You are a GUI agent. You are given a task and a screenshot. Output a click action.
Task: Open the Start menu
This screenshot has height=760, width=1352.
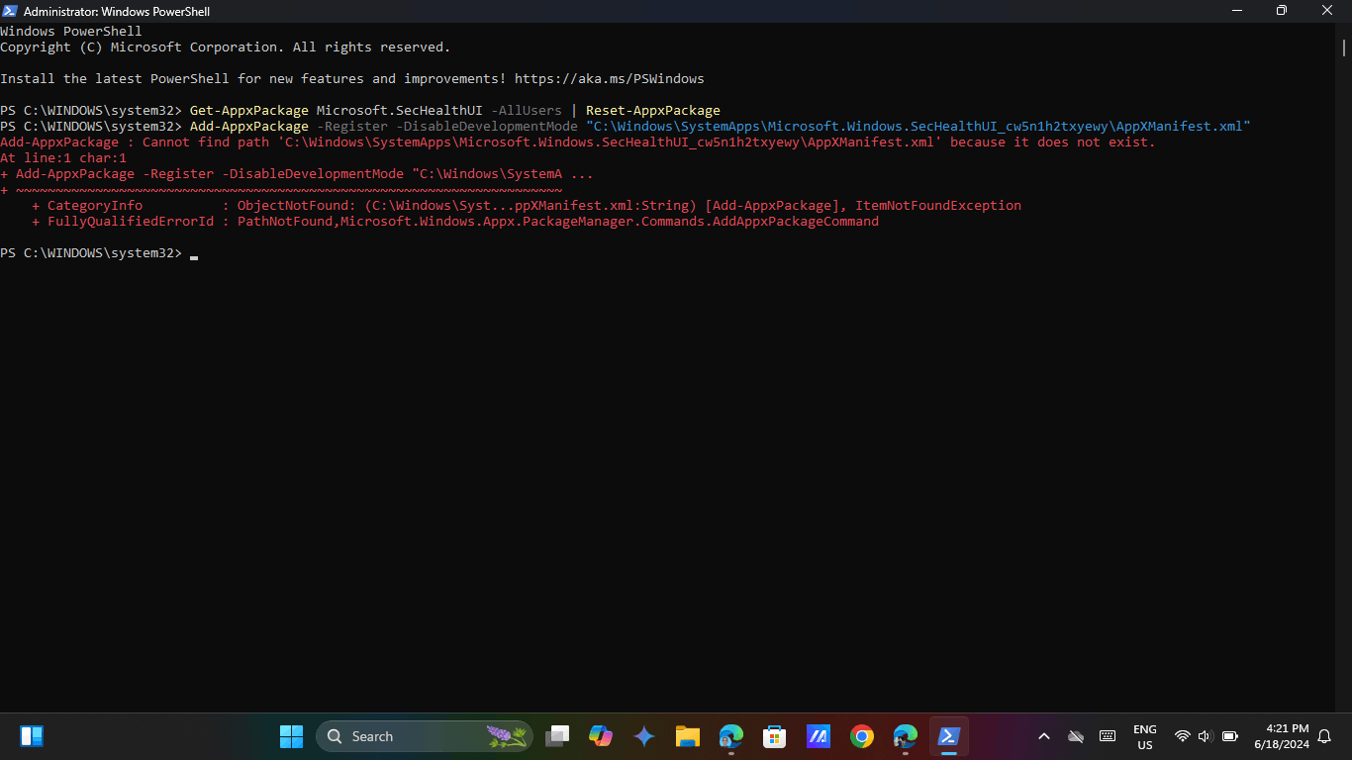[x=291, y=736]
